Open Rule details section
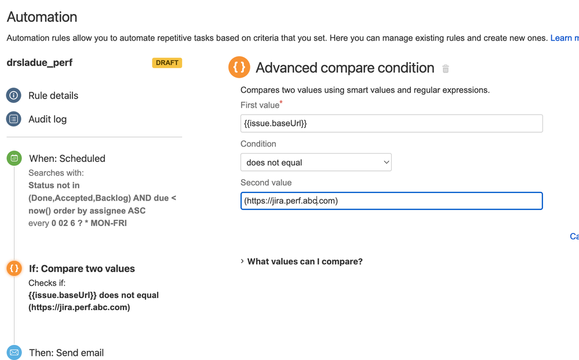 tap(53, 96)
